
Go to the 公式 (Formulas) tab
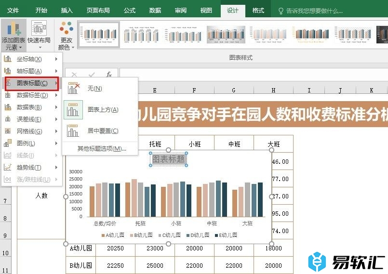pos(130,11)
